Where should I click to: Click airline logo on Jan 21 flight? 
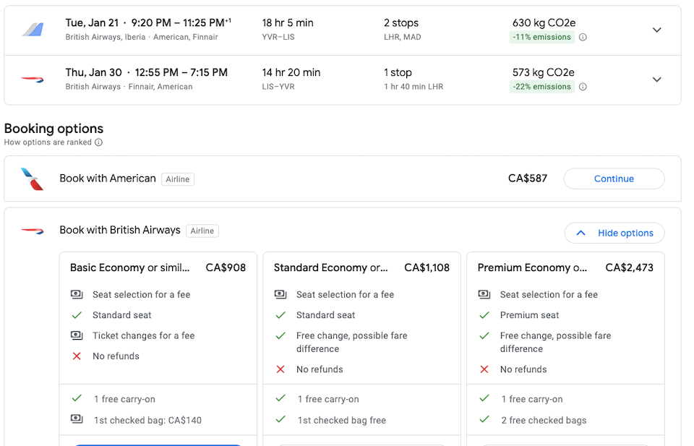[33, 30]
